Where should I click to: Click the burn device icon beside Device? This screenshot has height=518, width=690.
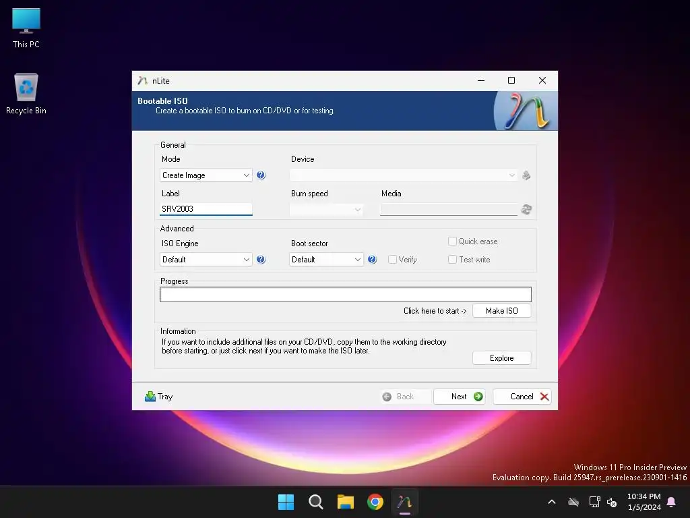click(526, 175)
